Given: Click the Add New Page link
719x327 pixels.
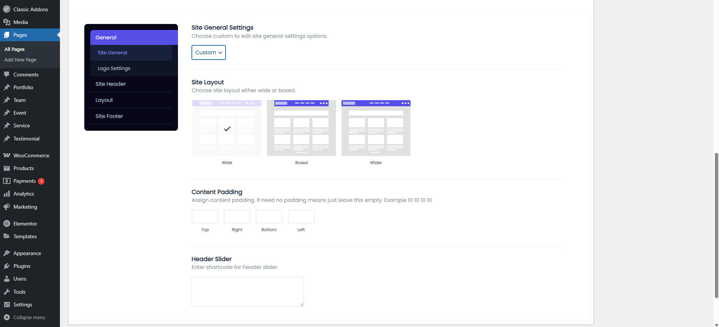Looking at the screenshot, I should click(20, 60).
